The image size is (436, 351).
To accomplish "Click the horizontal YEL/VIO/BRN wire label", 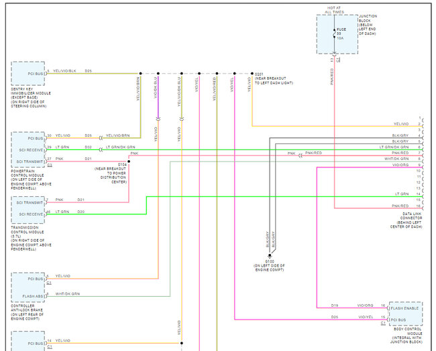I will coord(117,135).
